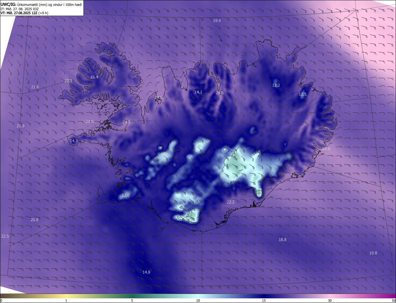Click the color scale tick label 15
This screenshot has height=303, width=396.
264,301
